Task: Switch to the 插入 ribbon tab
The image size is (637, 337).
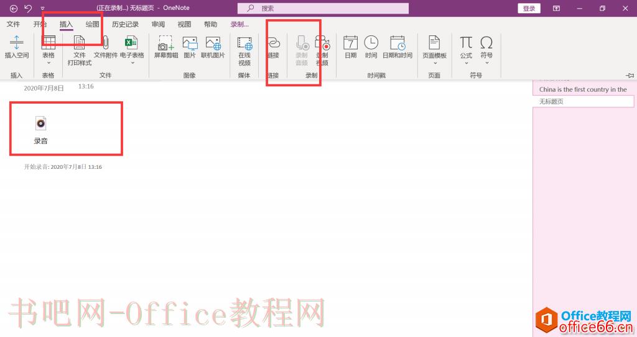Action: 66,24
